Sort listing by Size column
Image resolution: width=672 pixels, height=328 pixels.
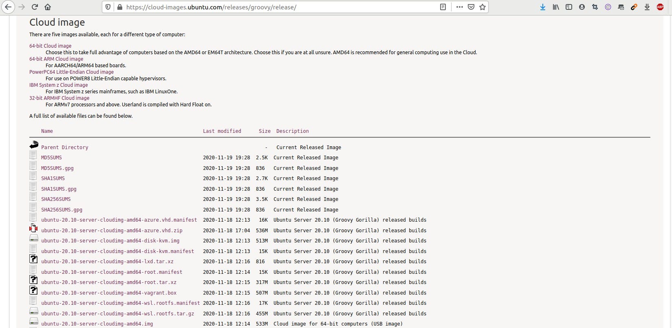(x=264, y=131)
